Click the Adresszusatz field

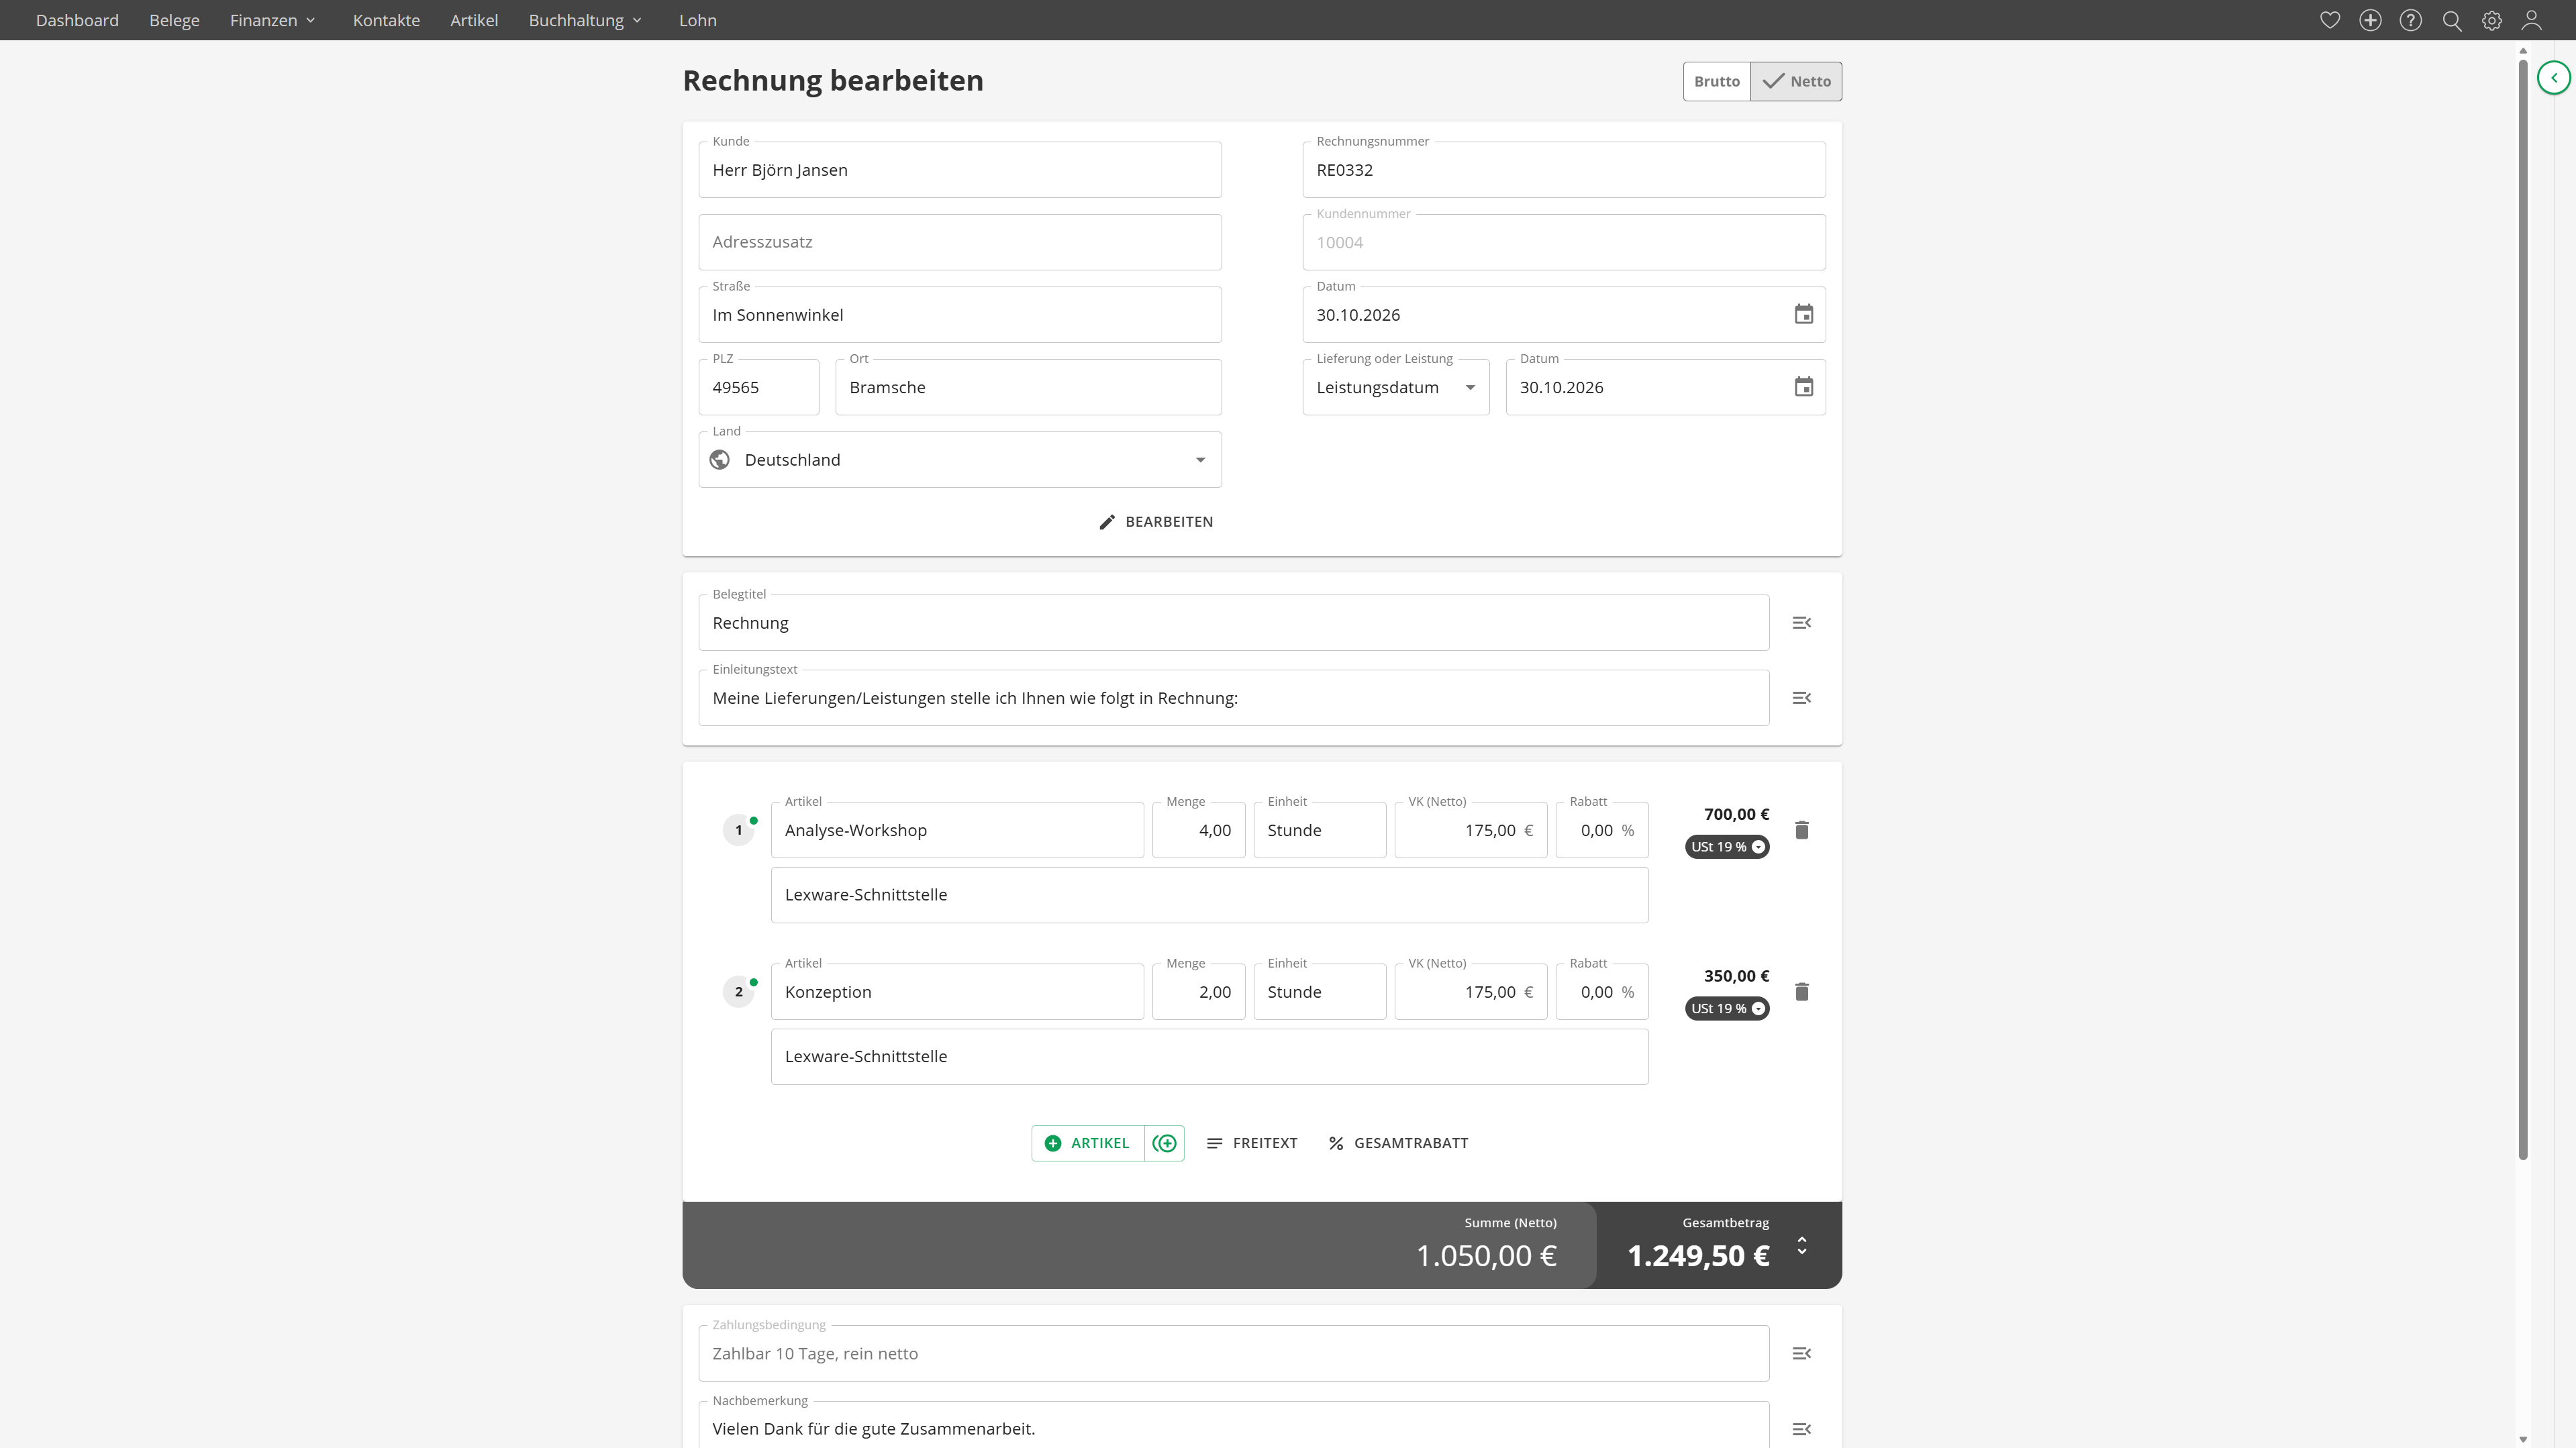(960, 242)
